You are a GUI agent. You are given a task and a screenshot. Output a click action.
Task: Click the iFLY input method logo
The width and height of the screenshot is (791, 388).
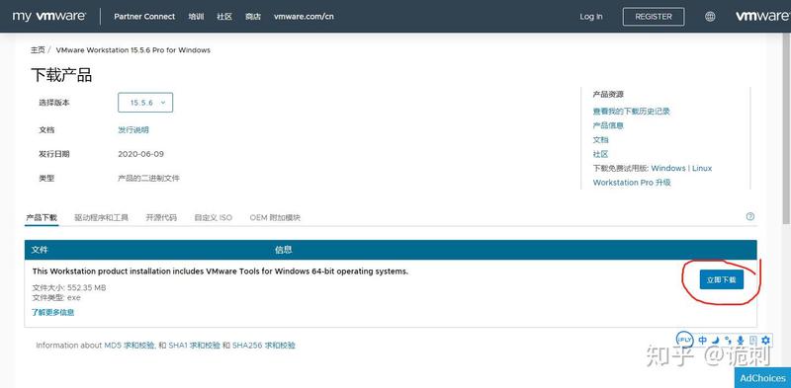pyautogui.click(x=685, y=340)
